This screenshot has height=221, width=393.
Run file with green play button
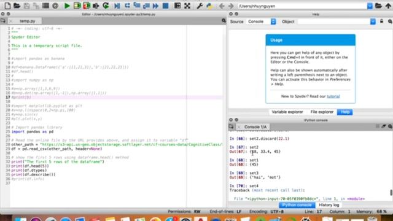(67, 6)
